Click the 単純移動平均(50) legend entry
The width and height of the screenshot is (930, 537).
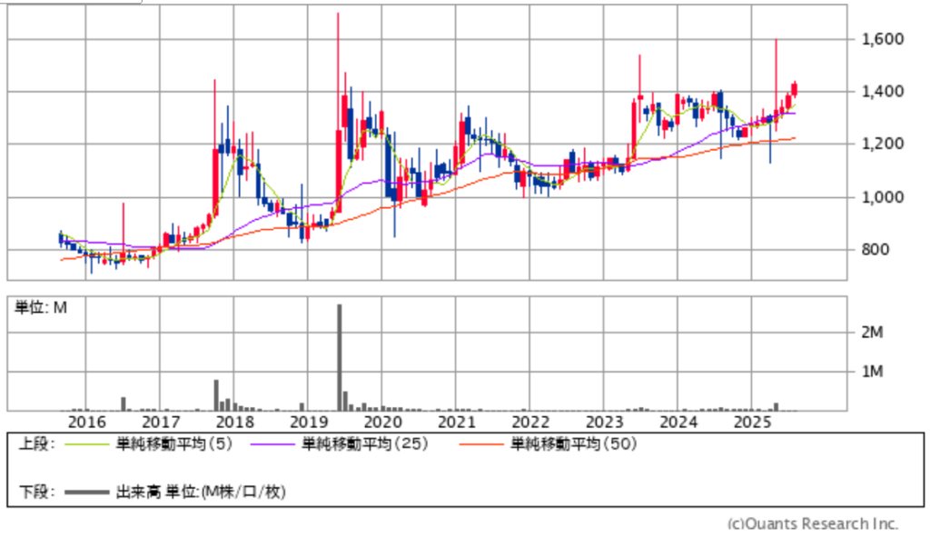coord(574,443)
